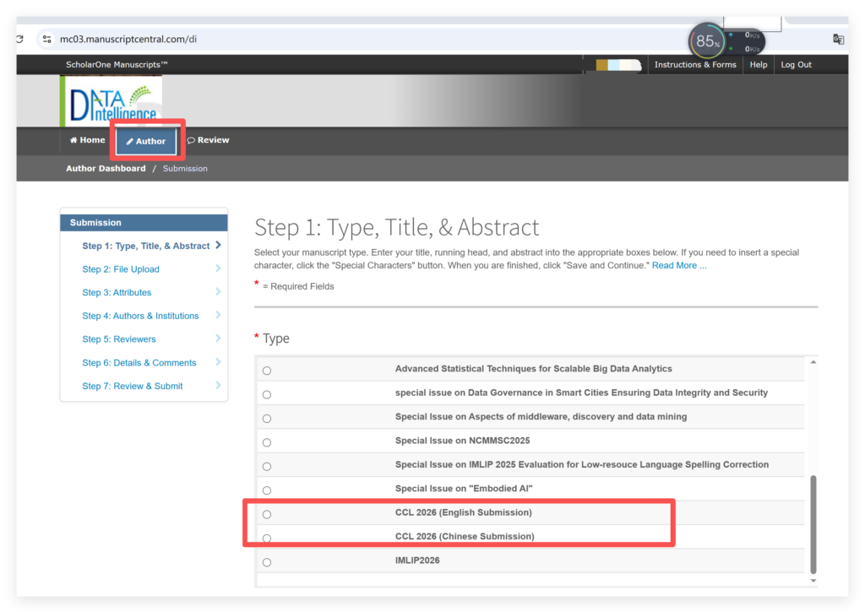
Task: Go to Step 6: Details & Comments
Action: (x=139, y=363)
